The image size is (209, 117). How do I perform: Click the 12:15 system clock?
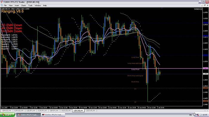[x=205, y=115]
